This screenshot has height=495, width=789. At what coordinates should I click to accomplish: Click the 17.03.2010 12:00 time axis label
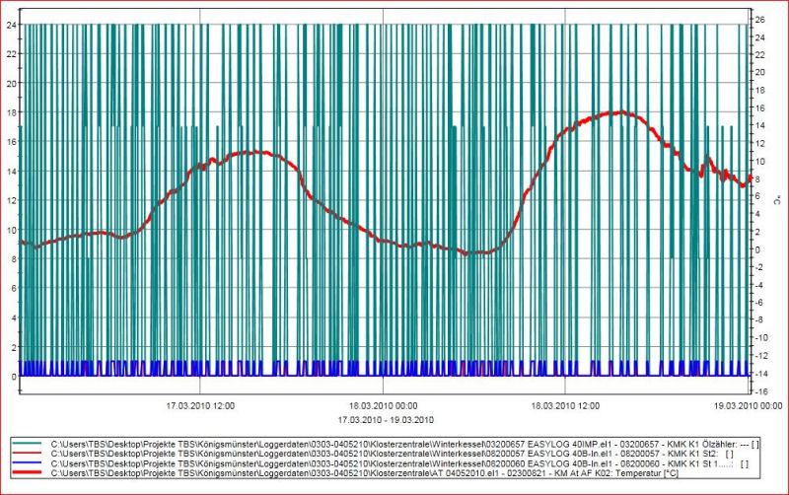[200, 405]
